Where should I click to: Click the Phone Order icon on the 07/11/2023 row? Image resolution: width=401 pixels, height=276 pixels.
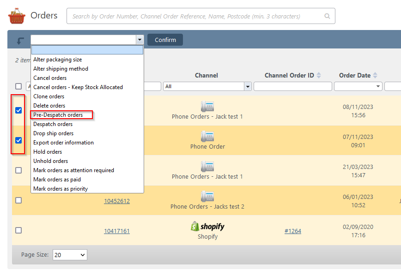click(207, 136)
